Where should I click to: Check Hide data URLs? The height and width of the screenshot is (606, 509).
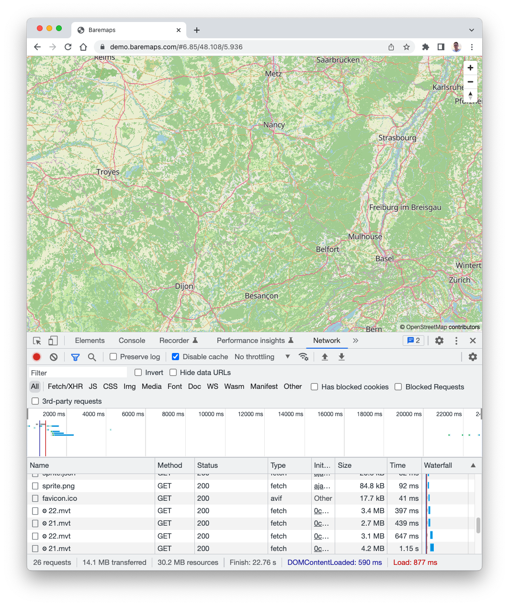coord(172,372)
